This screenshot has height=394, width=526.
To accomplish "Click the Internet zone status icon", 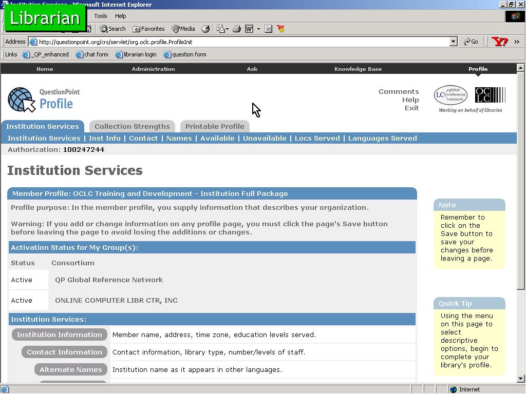I will tap(454, 389).
